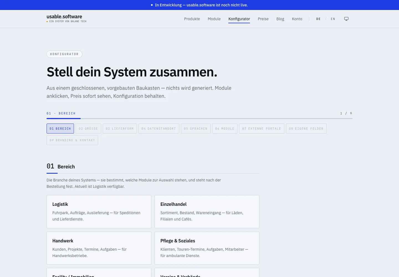
Task: Click the 'Stell dein System zusammen.' heading
Action: tap(132, 72)
